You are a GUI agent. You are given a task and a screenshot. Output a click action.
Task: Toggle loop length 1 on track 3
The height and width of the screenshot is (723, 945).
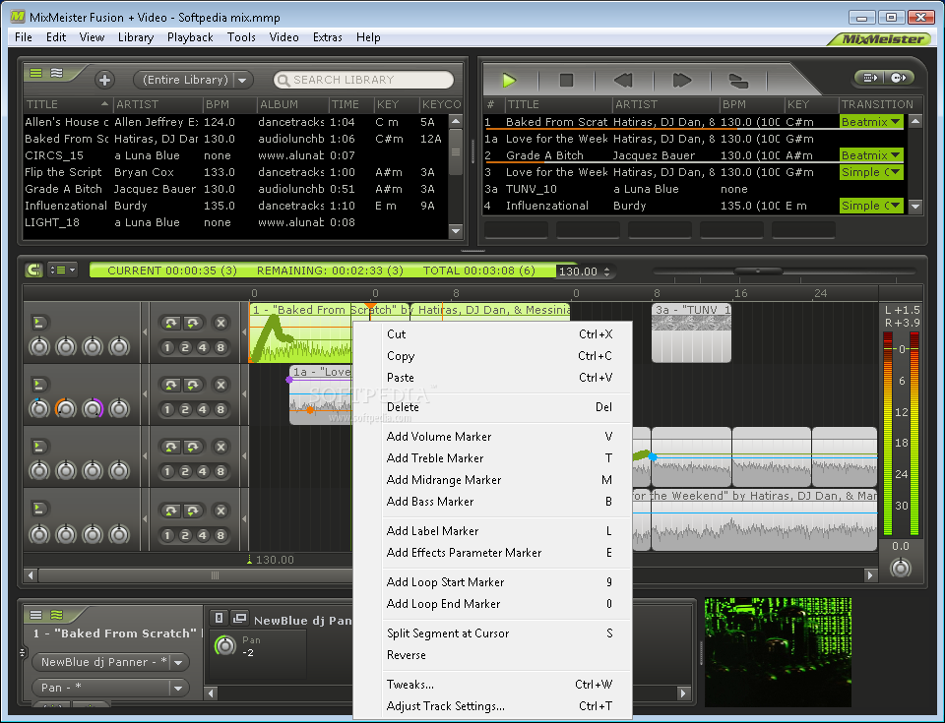coord(168,472)
